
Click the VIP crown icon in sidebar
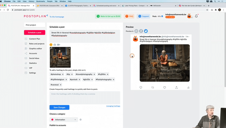pos(26,68)
